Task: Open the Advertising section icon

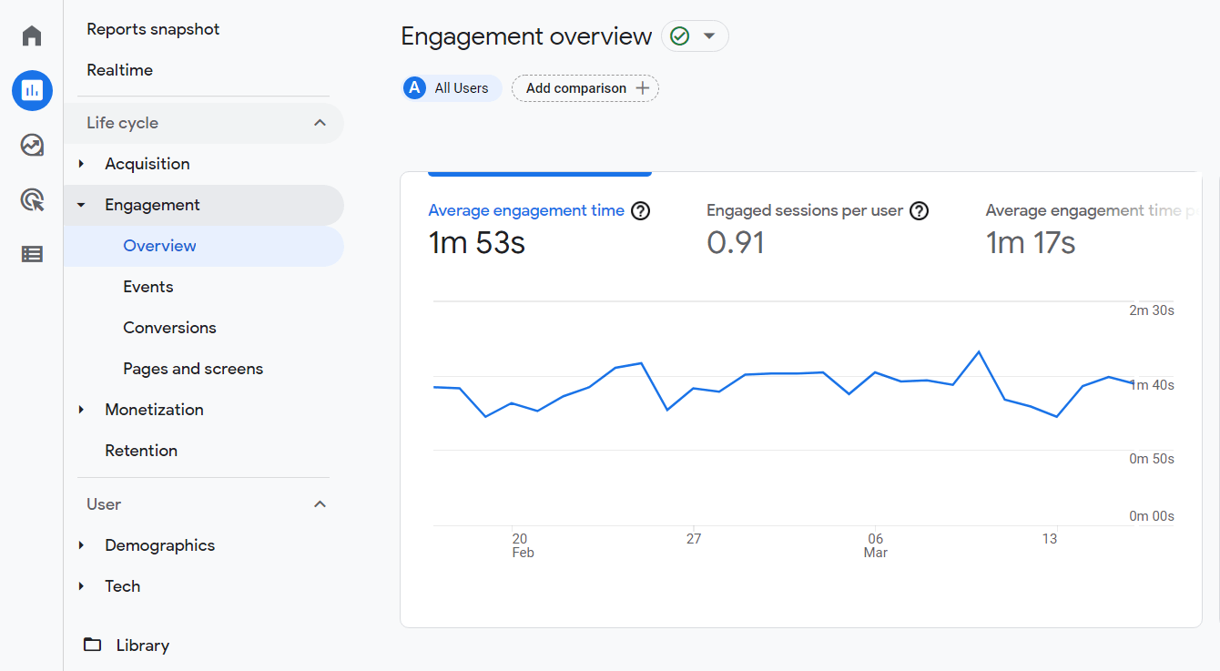Action: point(31,199)
